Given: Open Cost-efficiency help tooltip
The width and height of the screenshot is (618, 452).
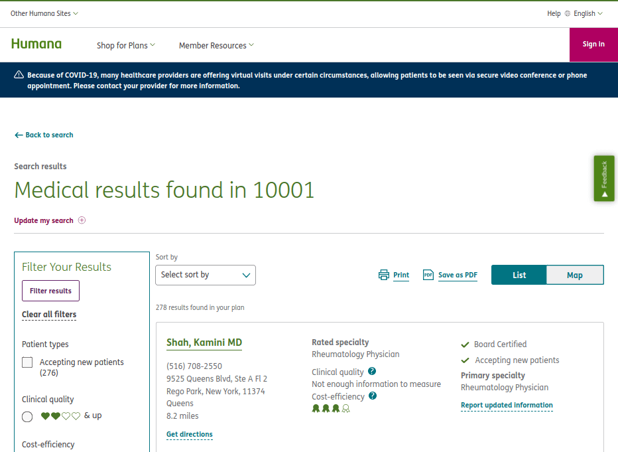Looking at the screenshot, I should pyautogui.click(x=373, y=396).
